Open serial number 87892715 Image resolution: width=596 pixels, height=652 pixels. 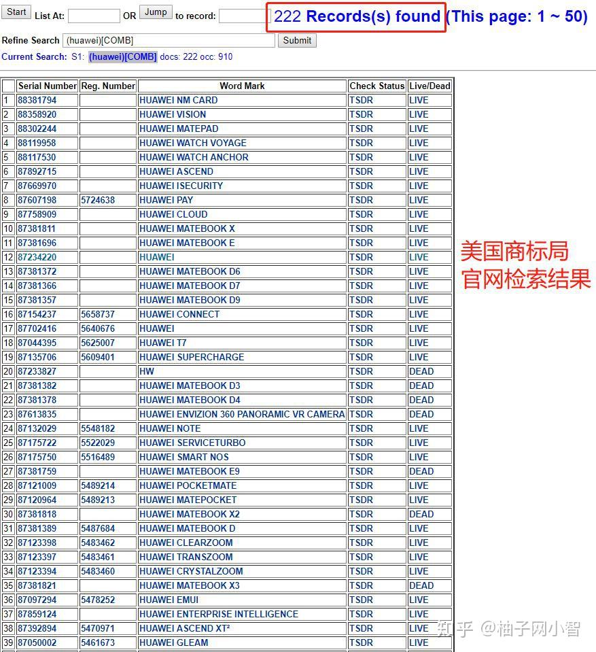tap(37, 171)
